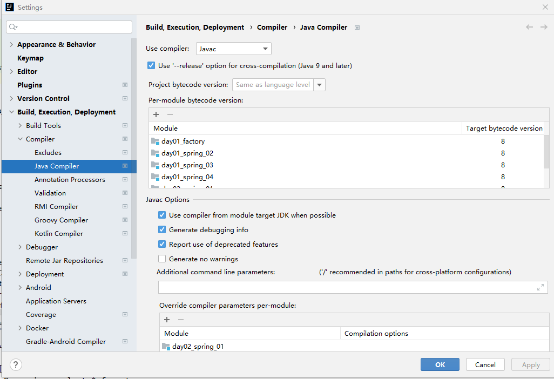
Task: Click the day01_factory module folder icon
Action: click(x=156, y=141)
